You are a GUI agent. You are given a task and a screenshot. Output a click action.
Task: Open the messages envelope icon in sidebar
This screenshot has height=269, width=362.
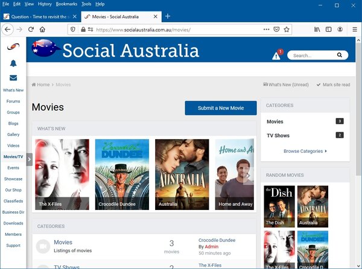[x=13, y=78]
